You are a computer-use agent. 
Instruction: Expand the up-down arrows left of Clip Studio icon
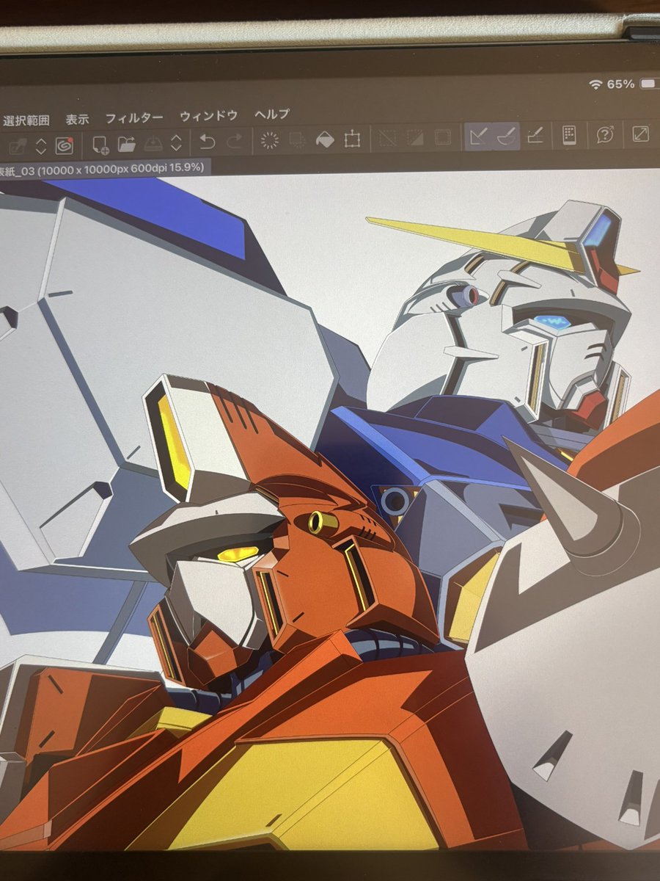pyautogui.click(x=41, y=146)
